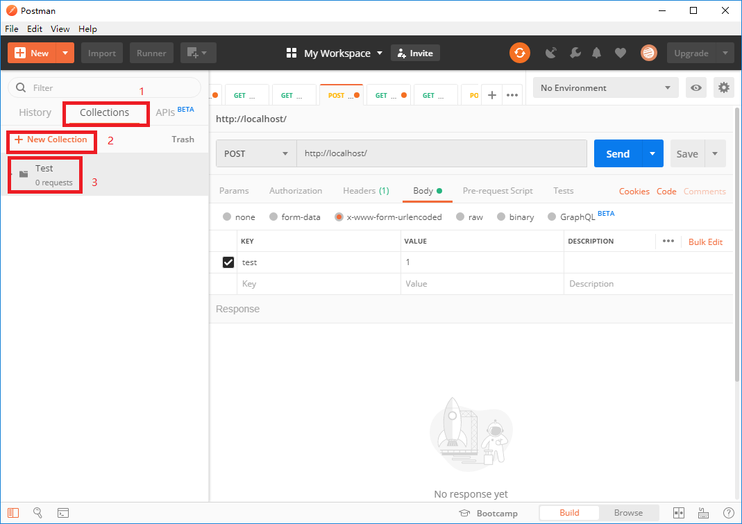Open Upgrade dropdown arrow

[x=725, y=53]
